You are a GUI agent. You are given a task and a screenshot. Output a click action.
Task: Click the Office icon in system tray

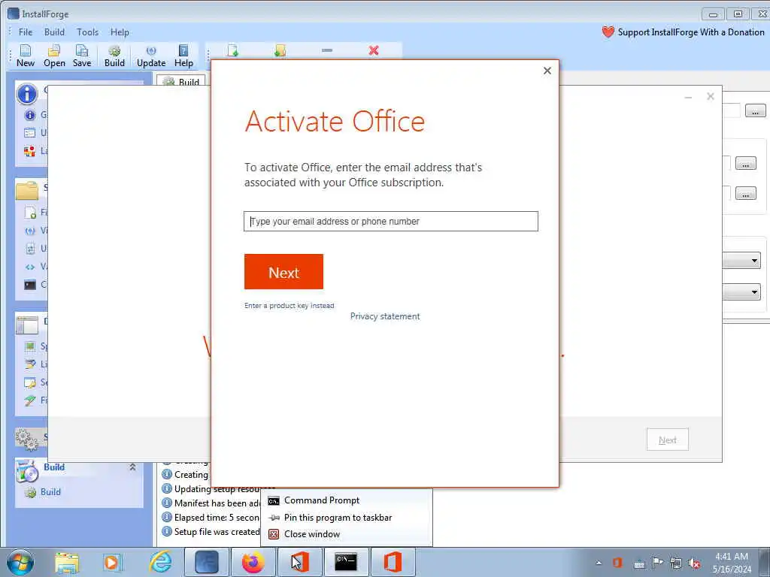point(618,563)
